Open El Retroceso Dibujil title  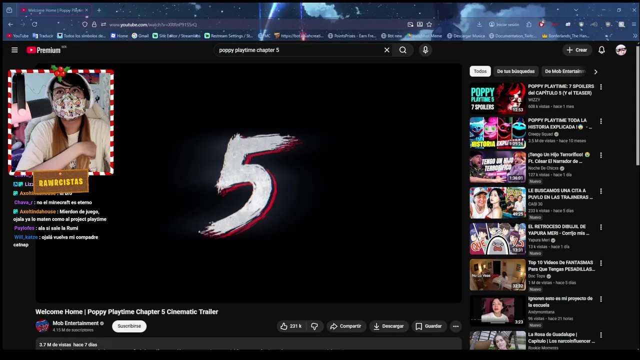click(x=558, y=230)
